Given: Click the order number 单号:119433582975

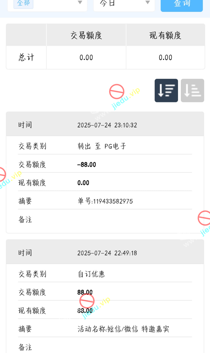Looking at the screenshot, I should [105, 201].
